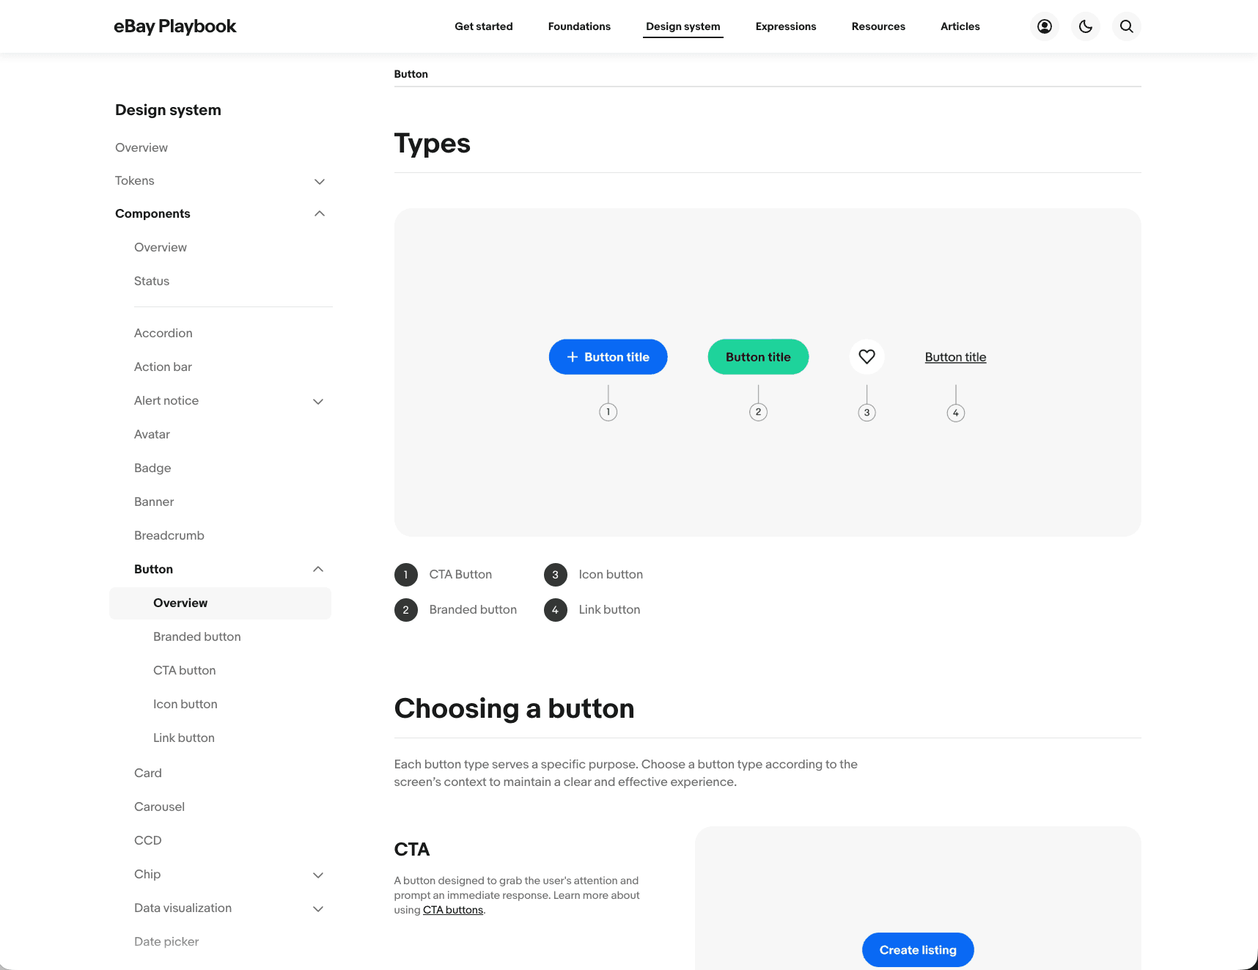Open the Components Overview sidebar item
The width and height of the screenshot is (1258, 970).
[161, 247]
